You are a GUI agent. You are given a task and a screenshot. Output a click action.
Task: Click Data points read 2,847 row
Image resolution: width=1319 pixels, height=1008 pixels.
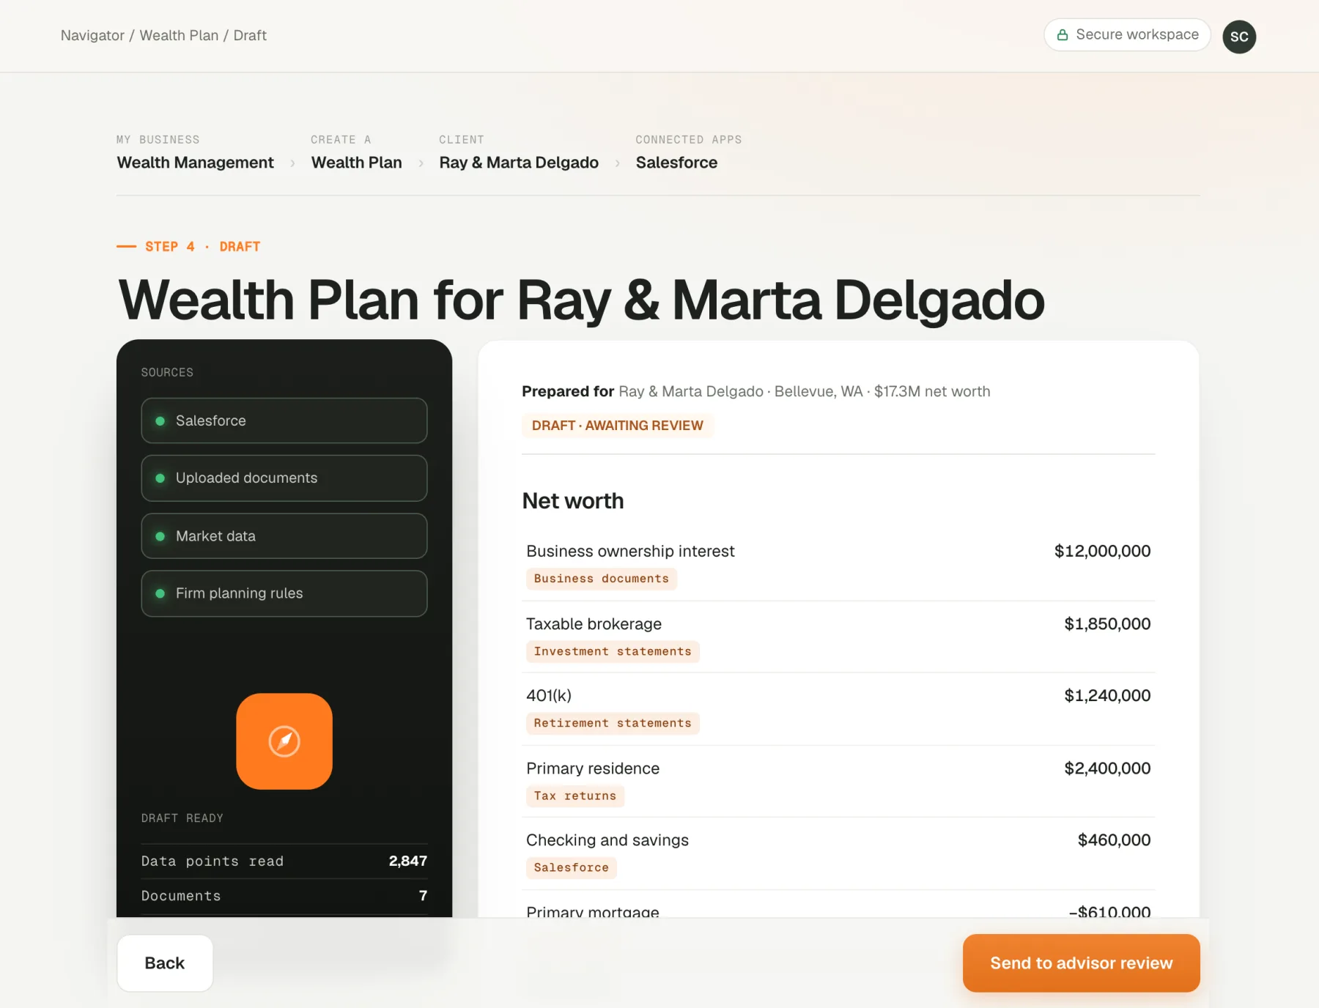(x=284, y=861)
